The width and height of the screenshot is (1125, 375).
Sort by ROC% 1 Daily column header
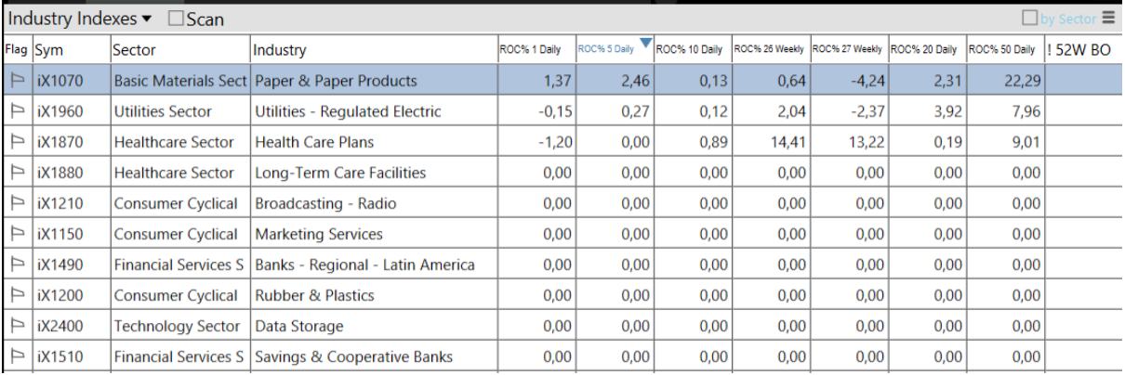click(530, 50)
